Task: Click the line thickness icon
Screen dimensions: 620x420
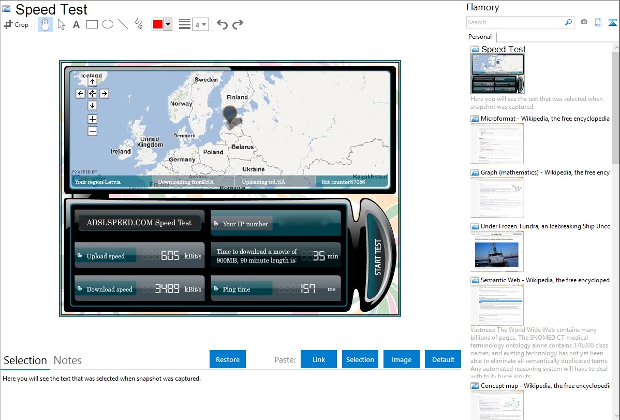Action: [x=185, y=24]
